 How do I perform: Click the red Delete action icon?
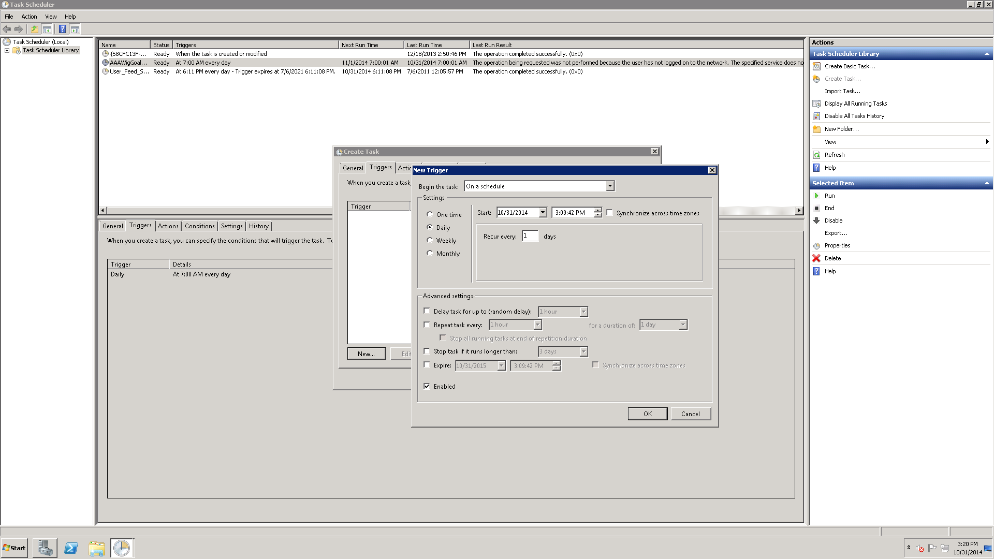point(816,258)
